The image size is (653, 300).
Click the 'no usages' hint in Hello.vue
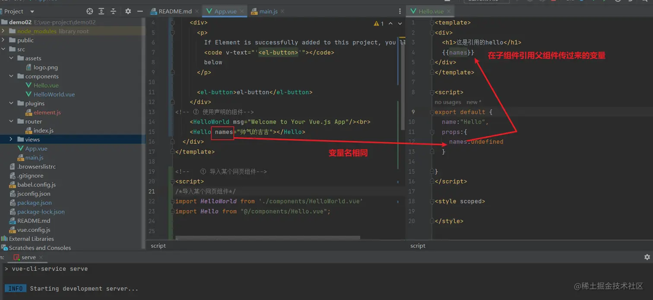[448, 102]
